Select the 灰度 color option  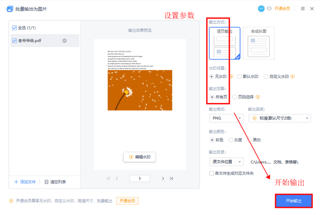[x=231, y=140]
